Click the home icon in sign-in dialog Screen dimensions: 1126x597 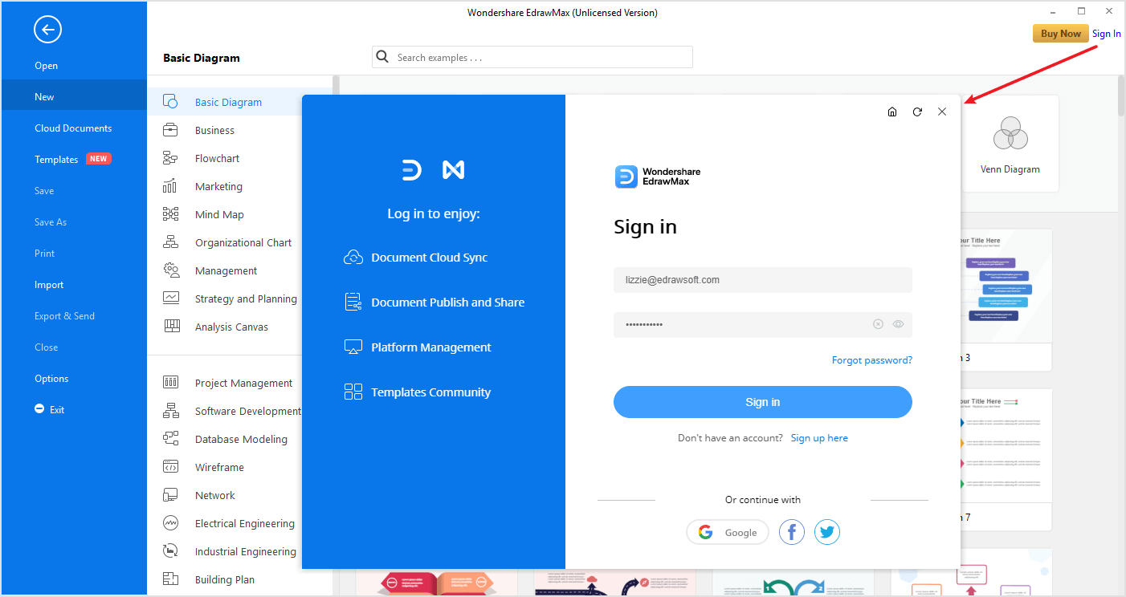[892, 112]
